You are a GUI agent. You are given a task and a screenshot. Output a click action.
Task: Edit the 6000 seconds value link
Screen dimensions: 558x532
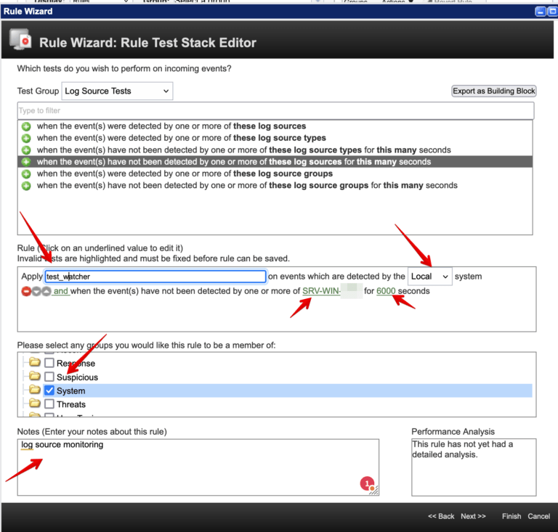(x=386, y=291)
